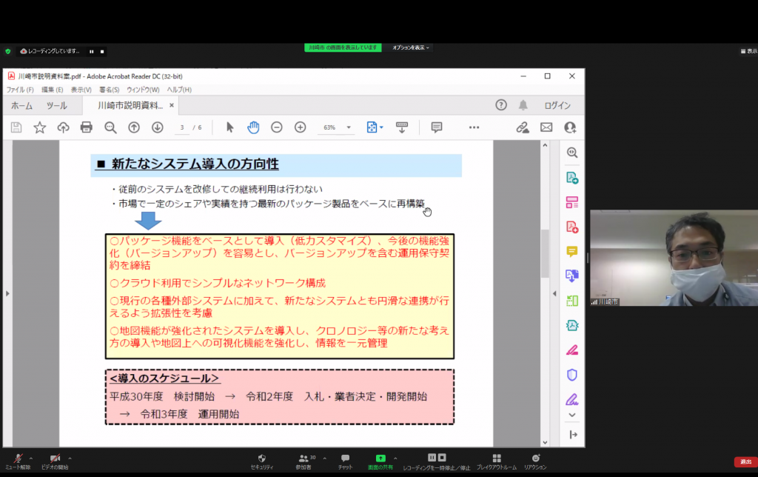Click the page number input field
Viewport: 758px width, 477px height.
tap(181, 127)
